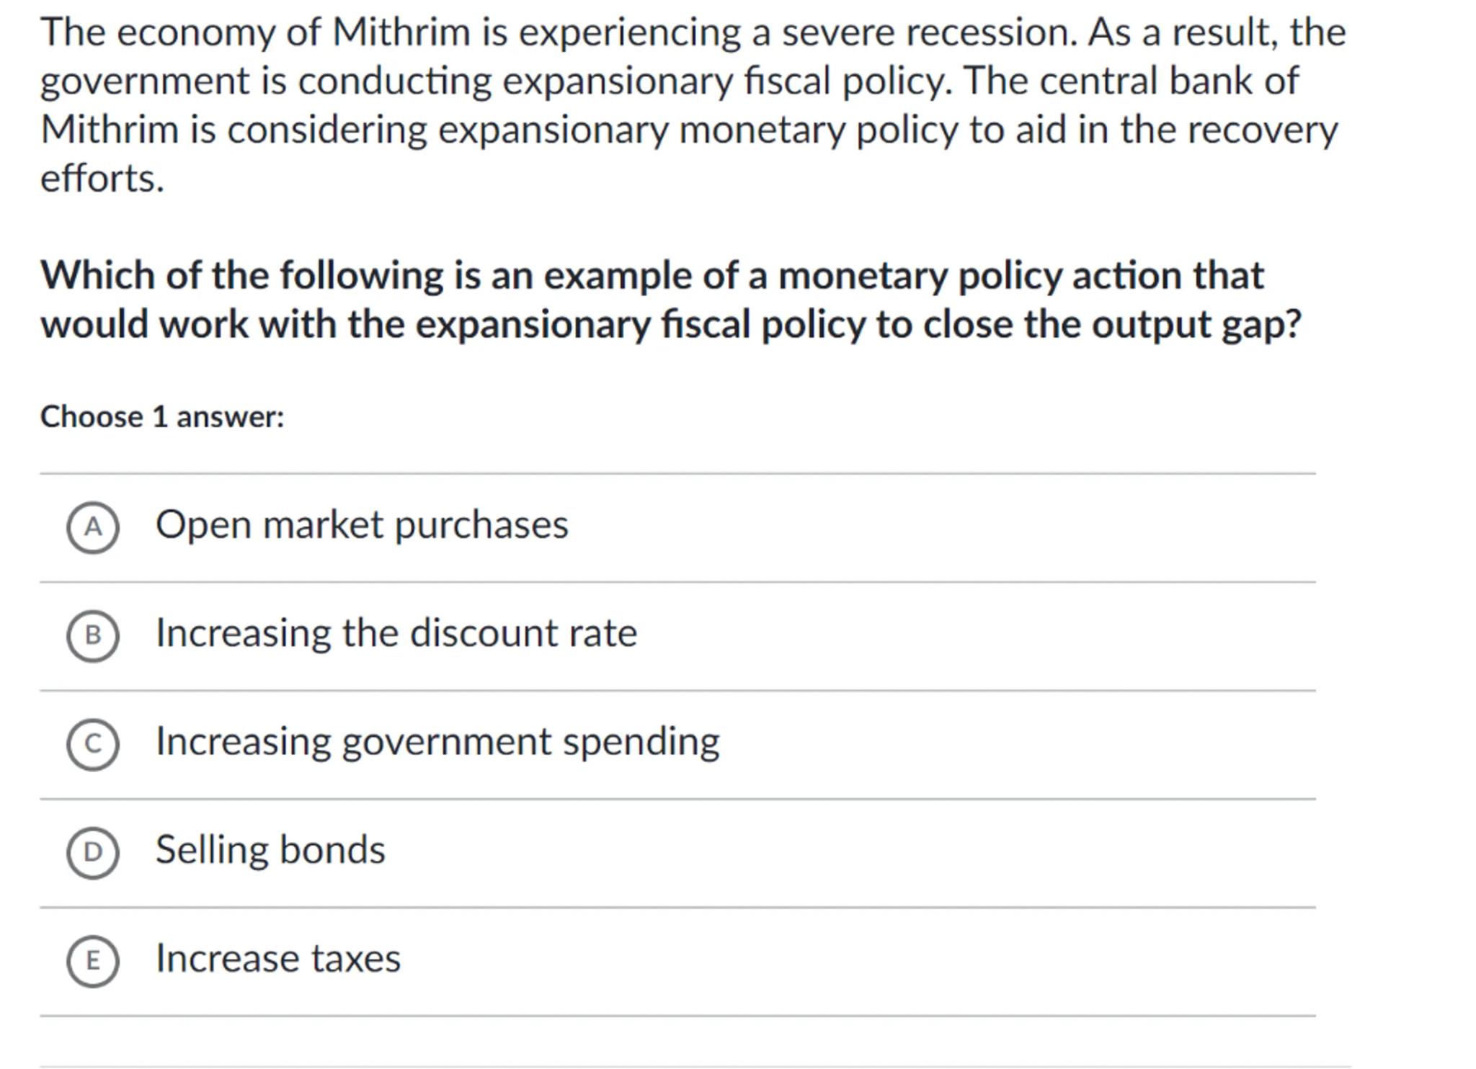This screenshot has height=1069, width=1476.
Task: Click 'output gap?' ending the bold question
Action: [x=1196, y=325]
